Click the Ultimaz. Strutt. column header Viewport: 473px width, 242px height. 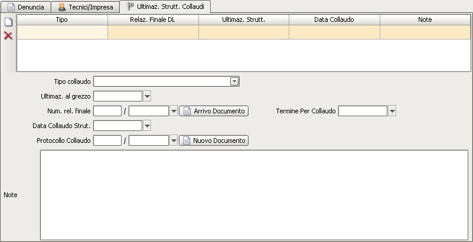tap(244, 19)
